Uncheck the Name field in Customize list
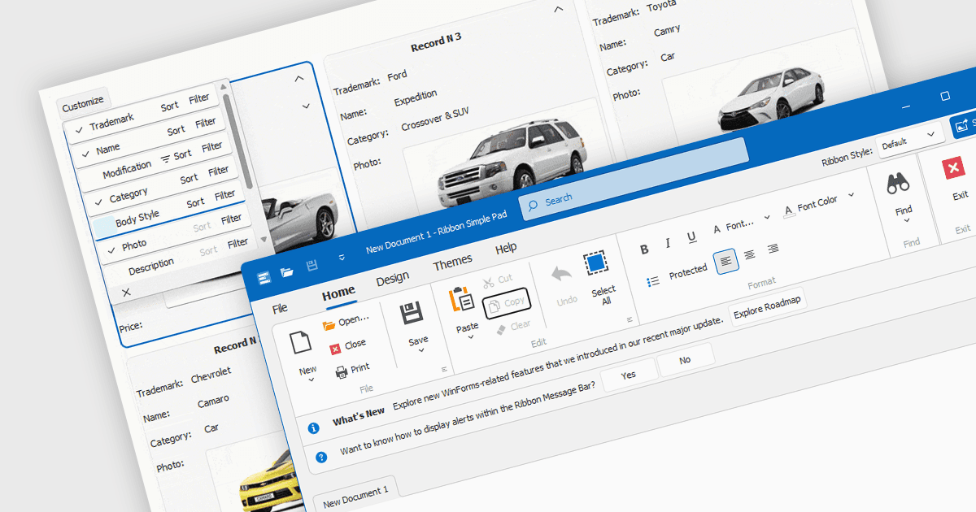This screenshot has height=512, width=976. tap(85, 152)
